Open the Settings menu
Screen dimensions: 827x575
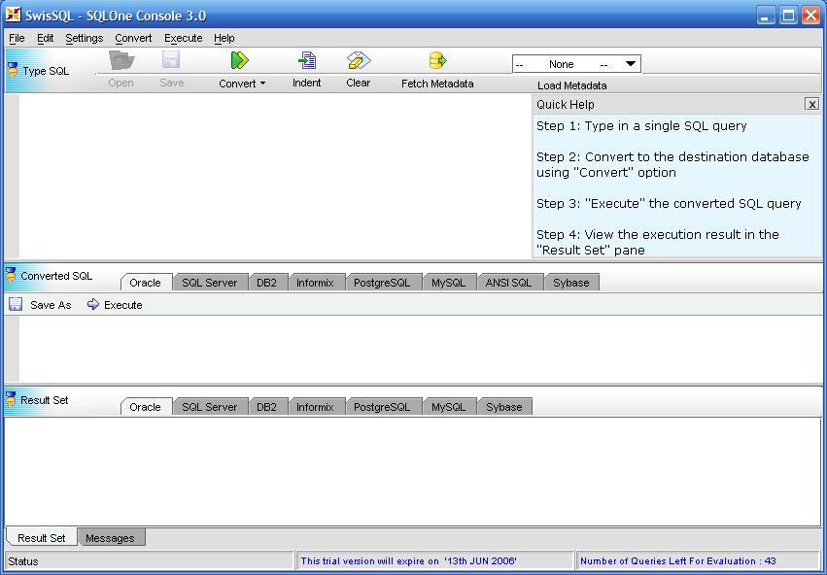click(x=85, y=38)
